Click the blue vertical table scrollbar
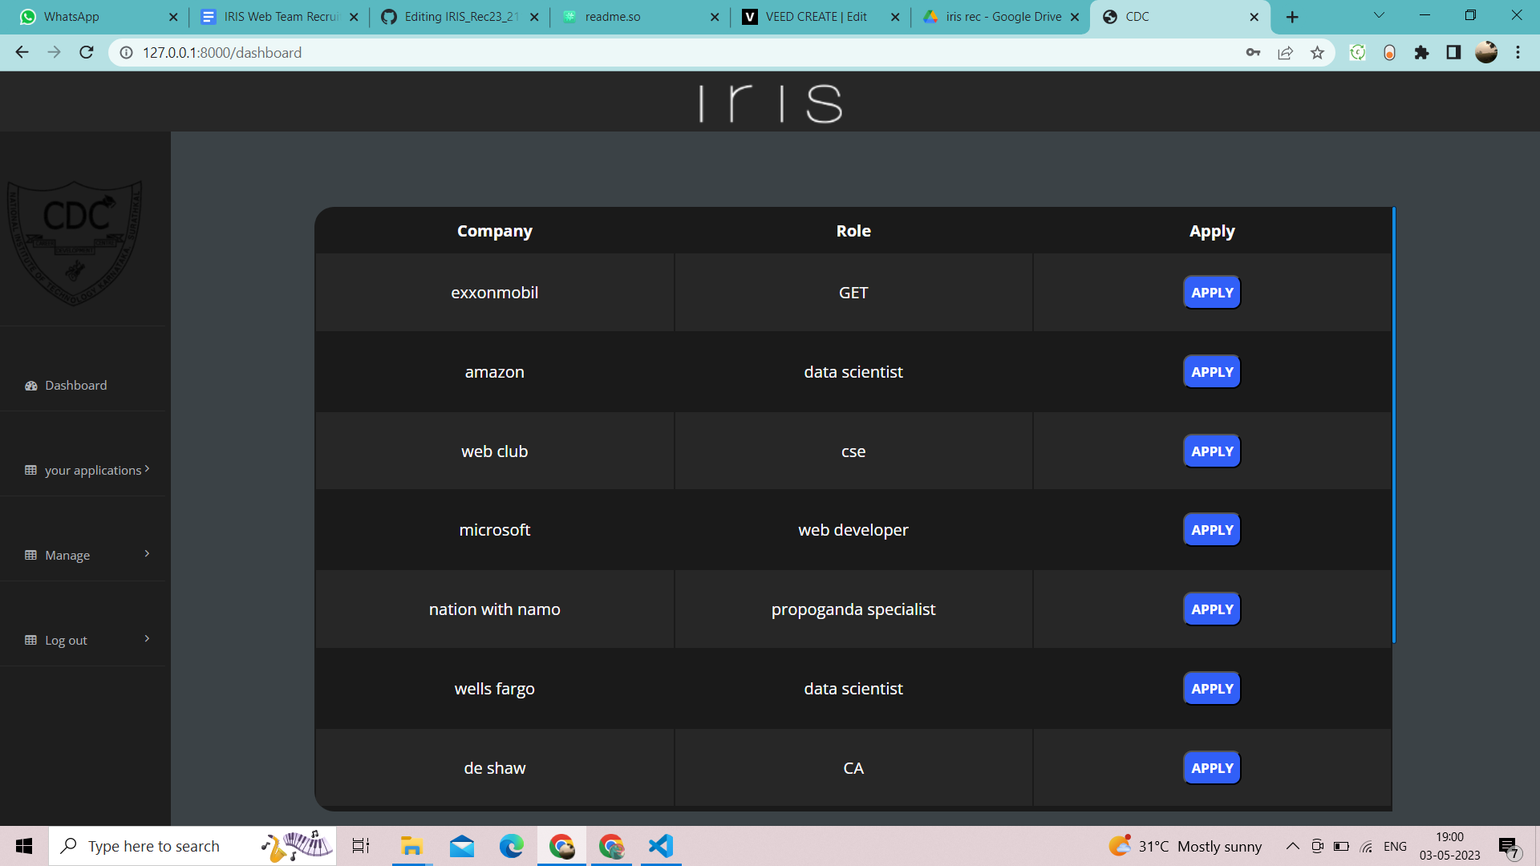This screenshot has height=866, width=1540. [x=1394, y=425]
